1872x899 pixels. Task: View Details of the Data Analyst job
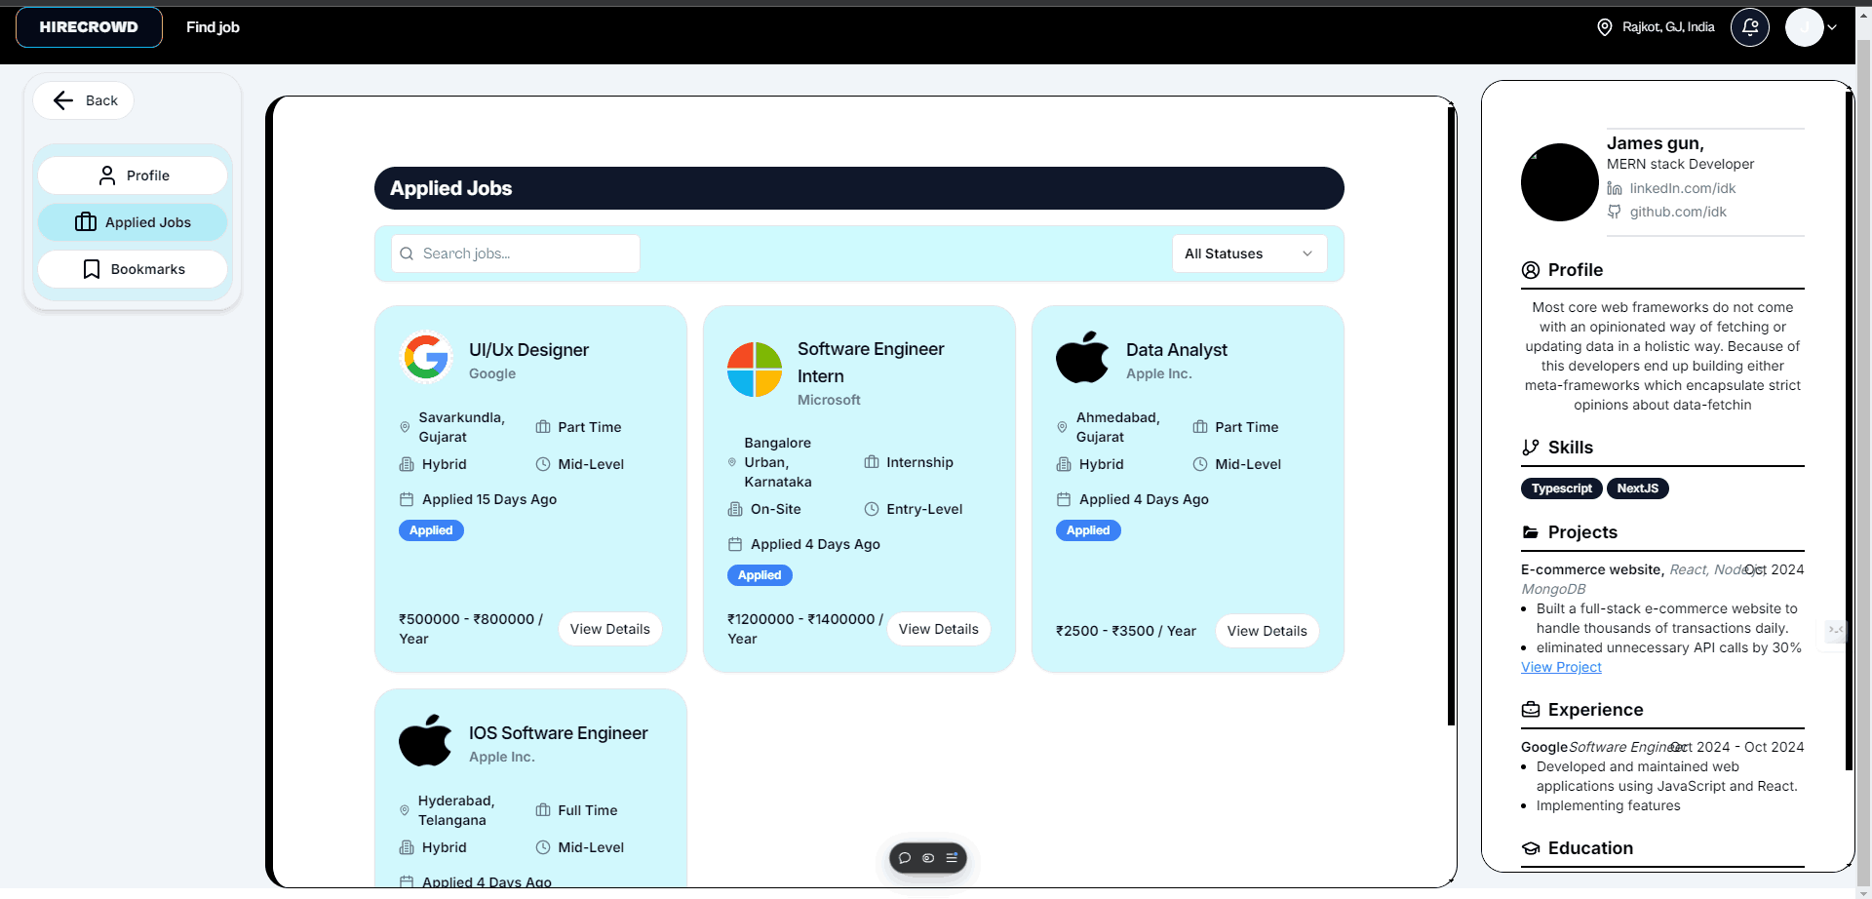(1267, 631)
